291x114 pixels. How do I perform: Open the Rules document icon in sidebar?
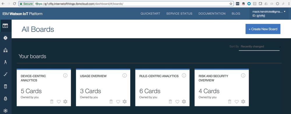click(5, 87)
